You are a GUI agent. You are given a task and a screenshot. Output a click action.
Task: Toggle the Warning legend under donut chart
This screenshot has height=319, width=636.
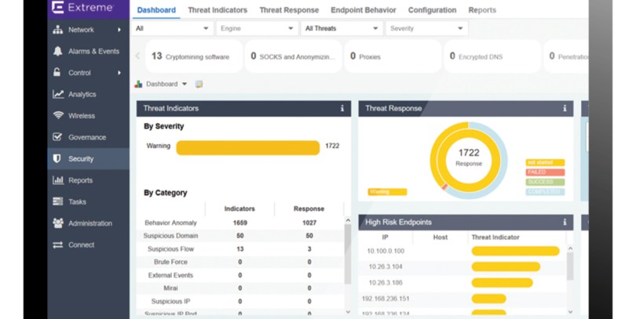(x=387, y=192)
